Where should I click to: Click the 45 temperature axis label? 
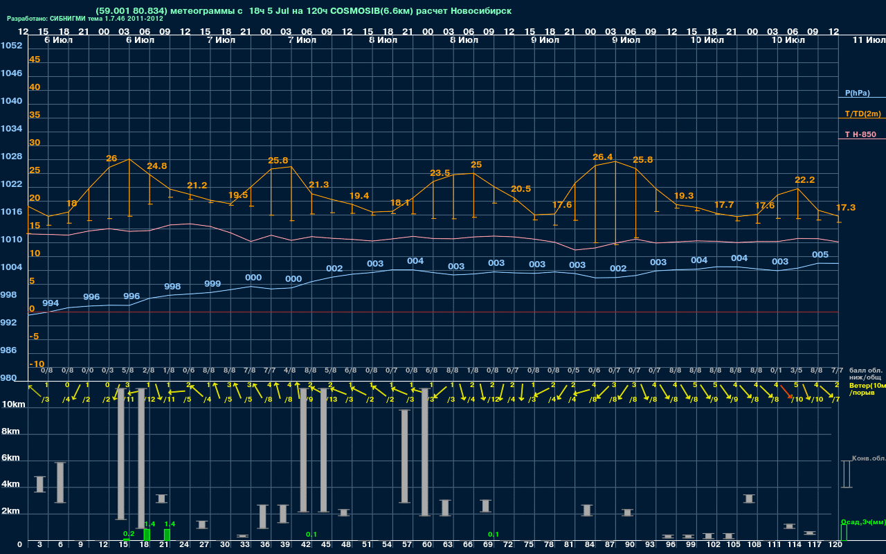point(35,60)
